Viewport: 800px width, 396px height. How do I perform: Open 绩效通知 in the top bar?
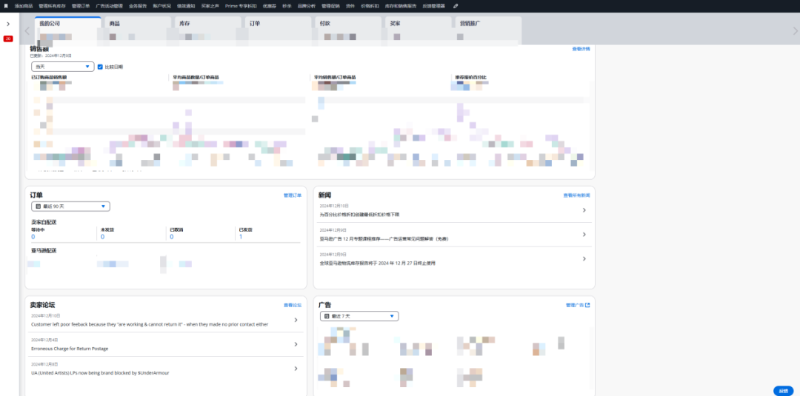(186, 6)
